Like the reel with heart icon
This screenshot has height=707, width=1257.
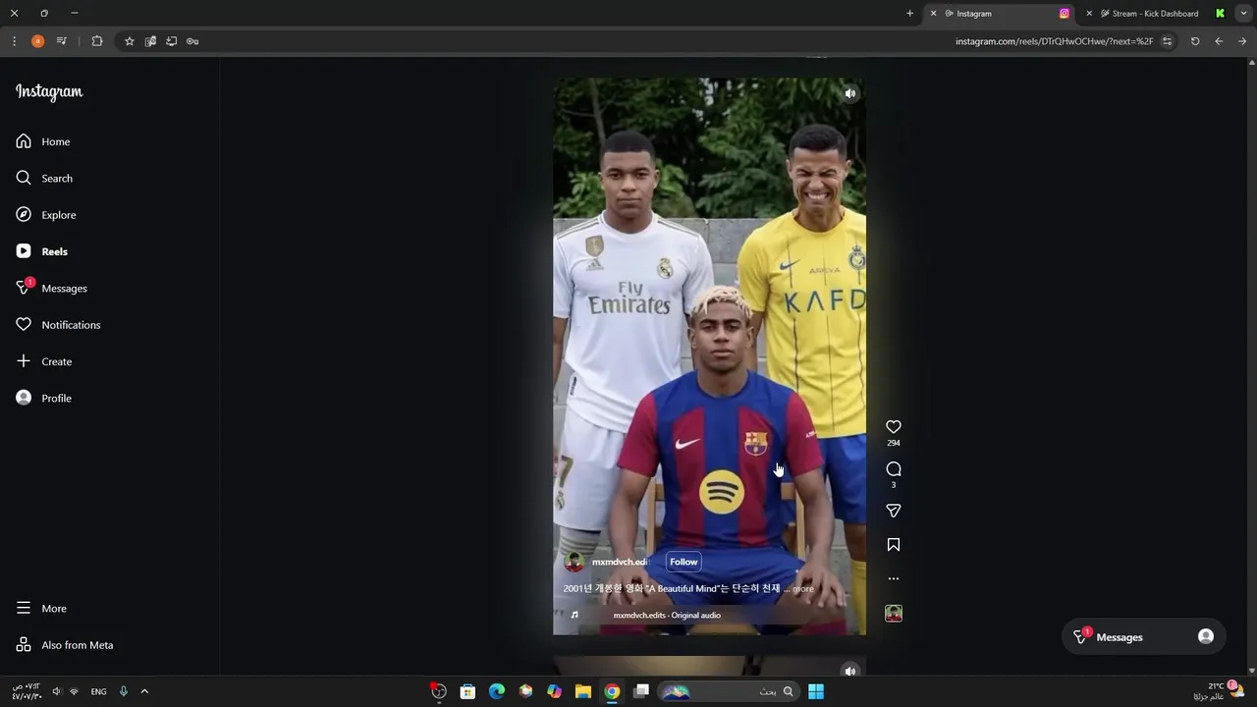pos(894,427)
